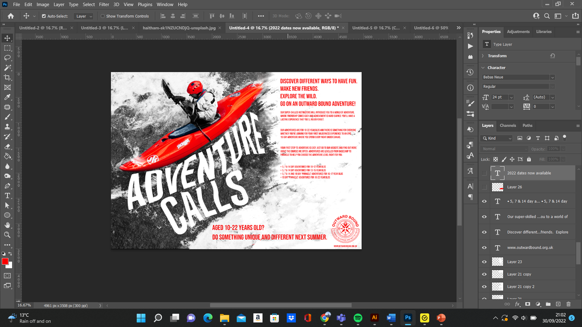Click the red foreground color swatch
Image resolution: width=582 pixels, height=327 pixels.
click(x=5, y=261)
